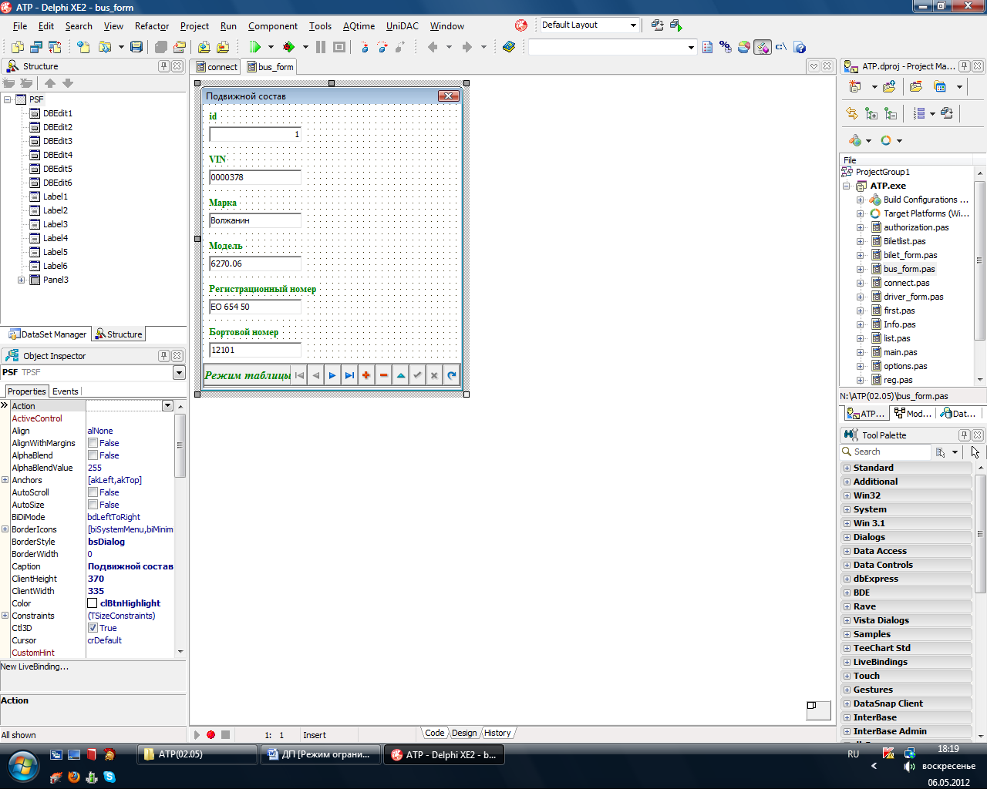Click the Last record navigator button
This screenshot has height=789, width=987.
pyautogui.click(x=349, y=375)
